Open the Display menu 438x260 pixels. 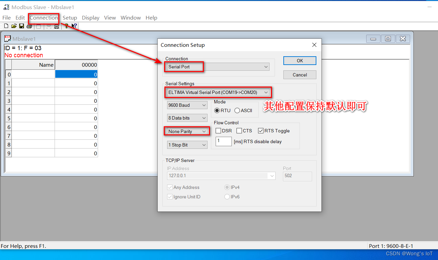pyautogui.click(x=90, y=18)
